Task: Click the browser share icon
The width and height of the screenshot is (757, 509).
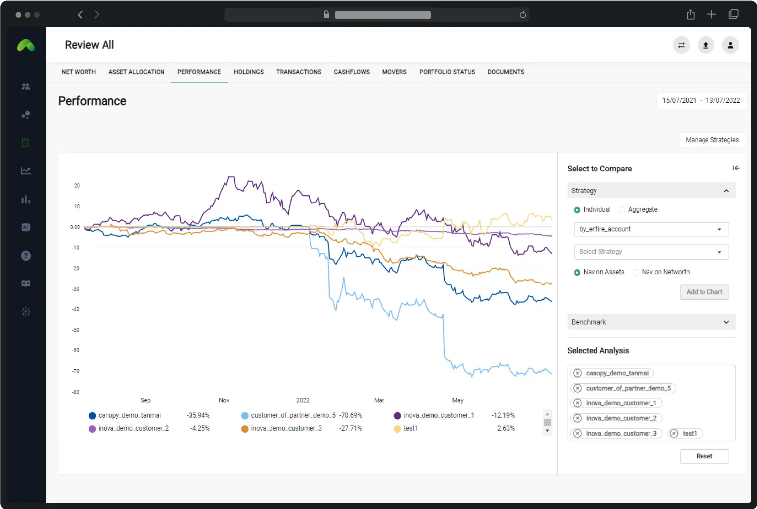Action: (691, 15)
